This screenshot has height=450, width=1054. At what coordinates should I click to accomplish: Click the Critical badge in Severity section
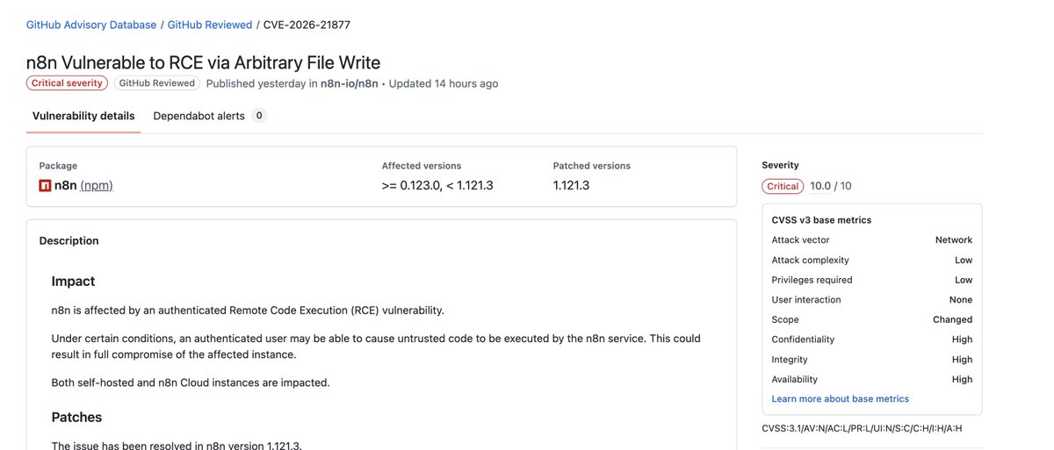[x=783, y=186]
